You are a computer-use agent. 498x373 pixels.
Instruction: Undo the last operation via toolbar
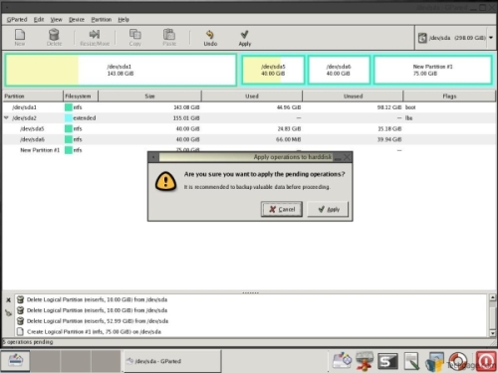[210, 37]
